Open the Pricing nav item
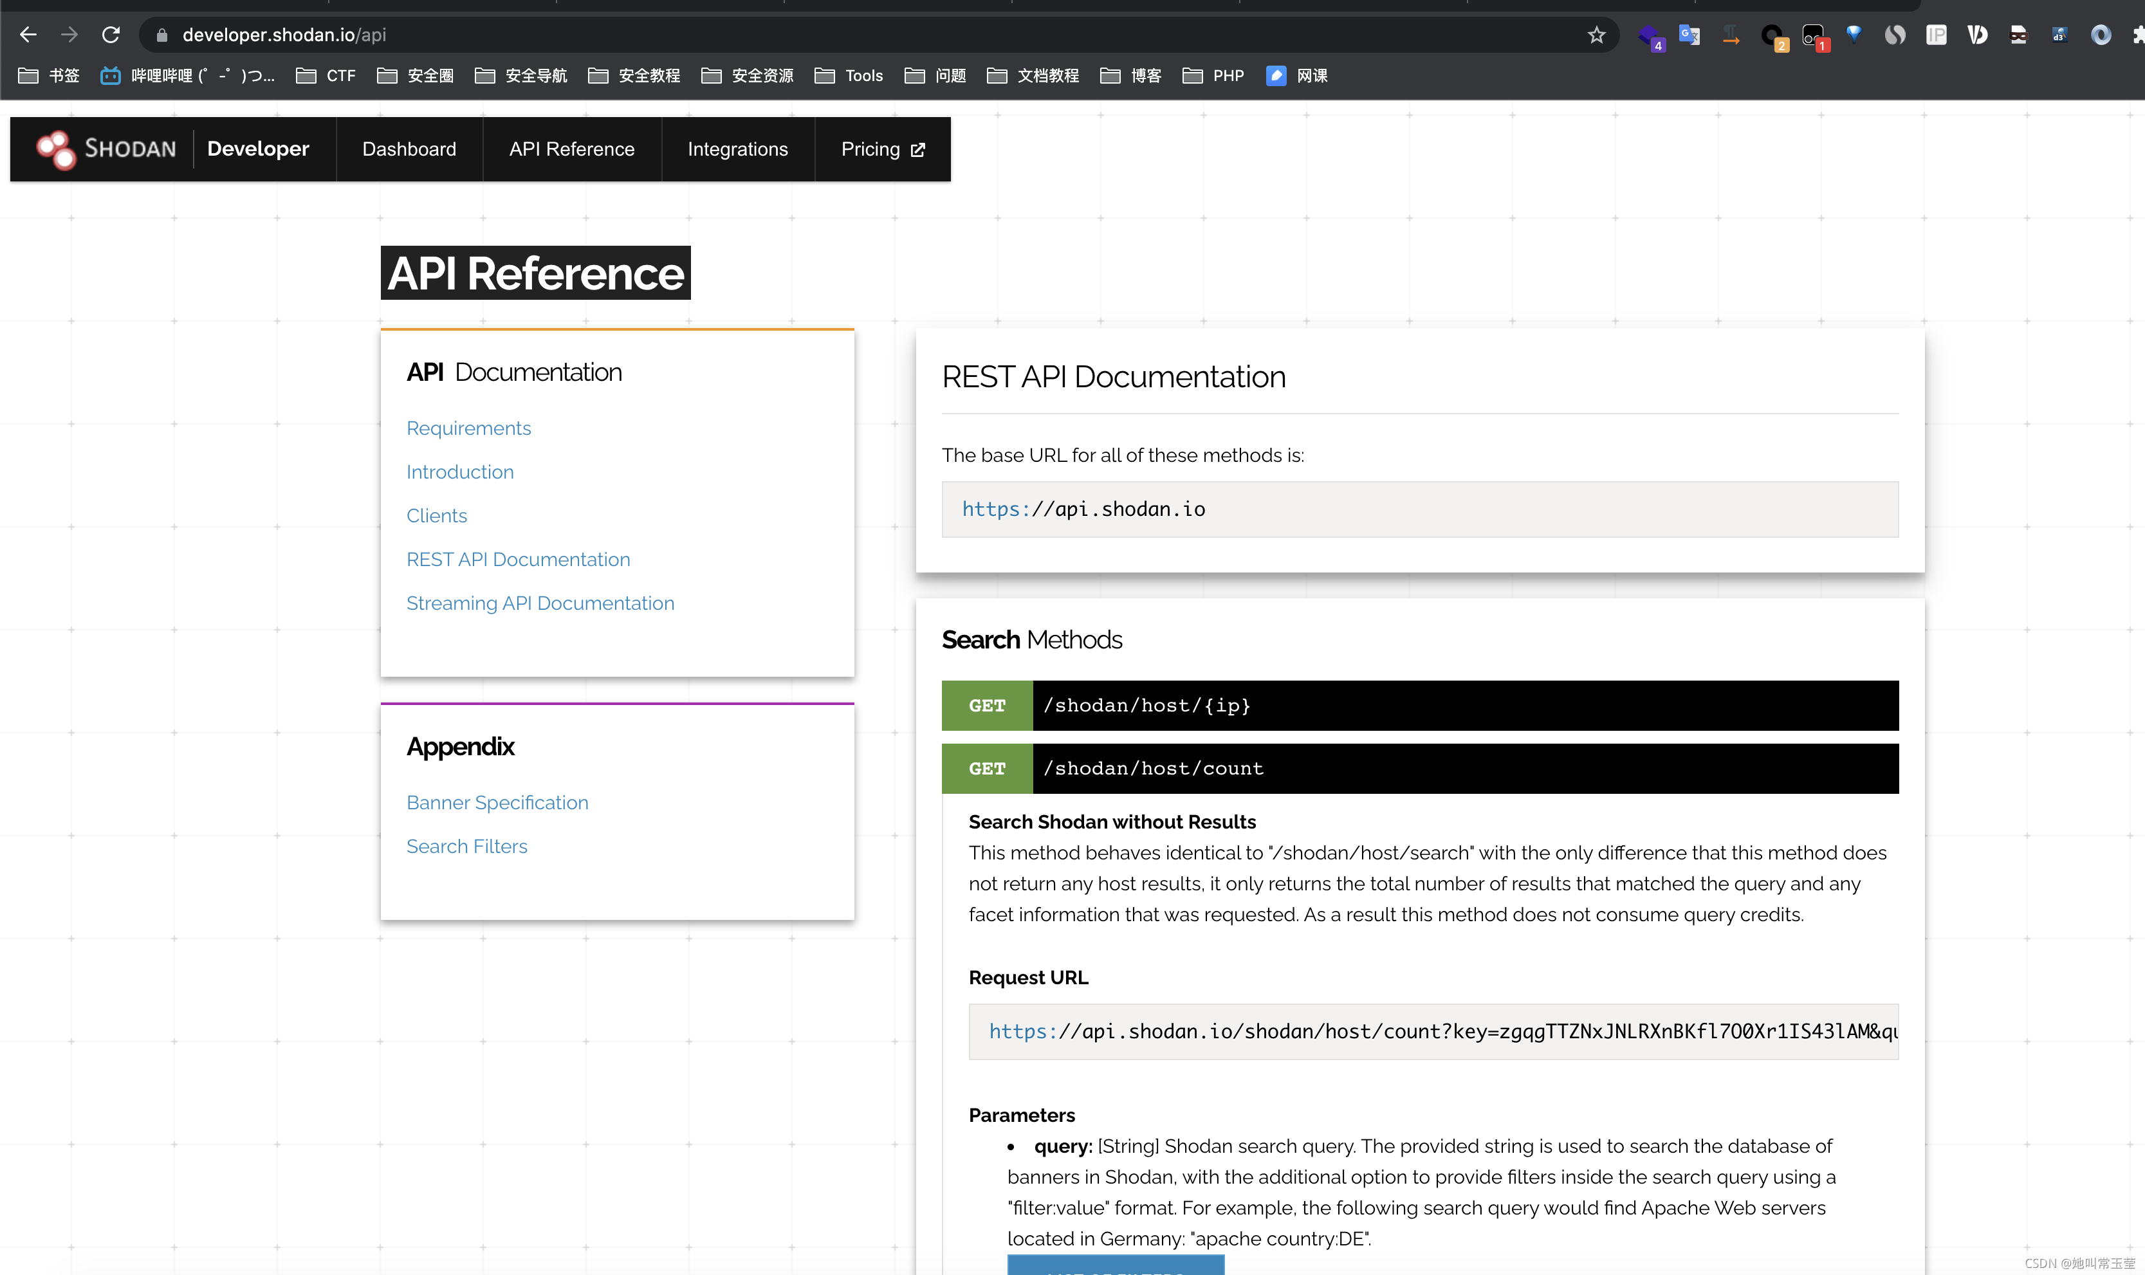2145x1275 pixels. [x=882, y=149]
